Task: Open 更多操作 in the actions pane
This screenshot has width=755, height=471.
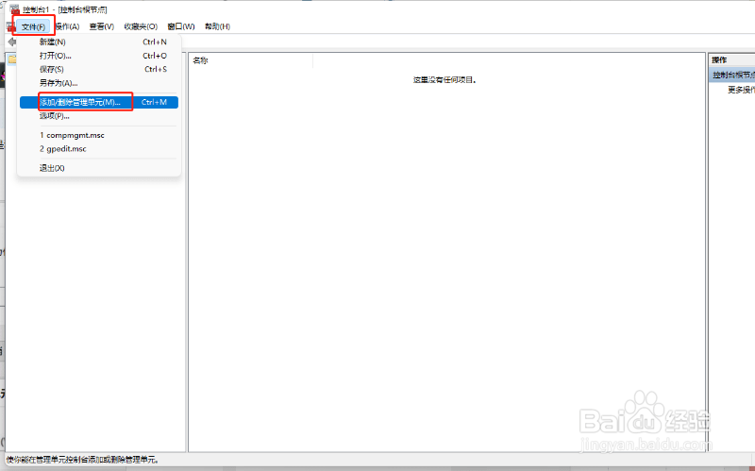Action: tap(741, 90)
